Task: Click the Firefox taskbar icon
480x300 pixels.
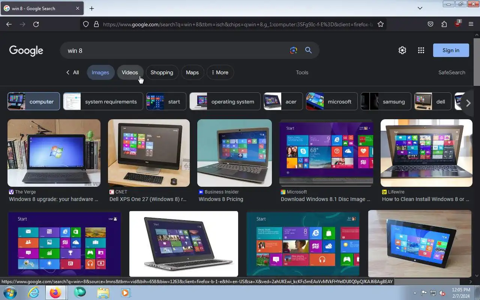Action: (x=55, y=292)
